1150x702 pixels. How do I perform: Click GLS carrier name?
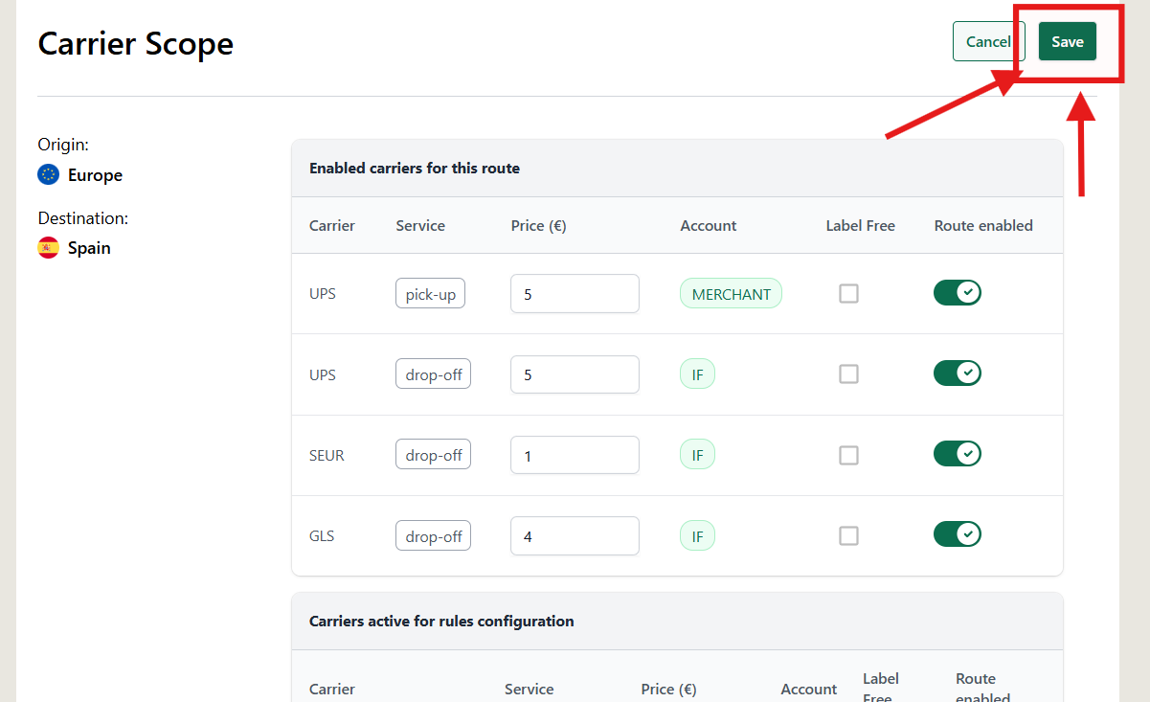[322, 536]
